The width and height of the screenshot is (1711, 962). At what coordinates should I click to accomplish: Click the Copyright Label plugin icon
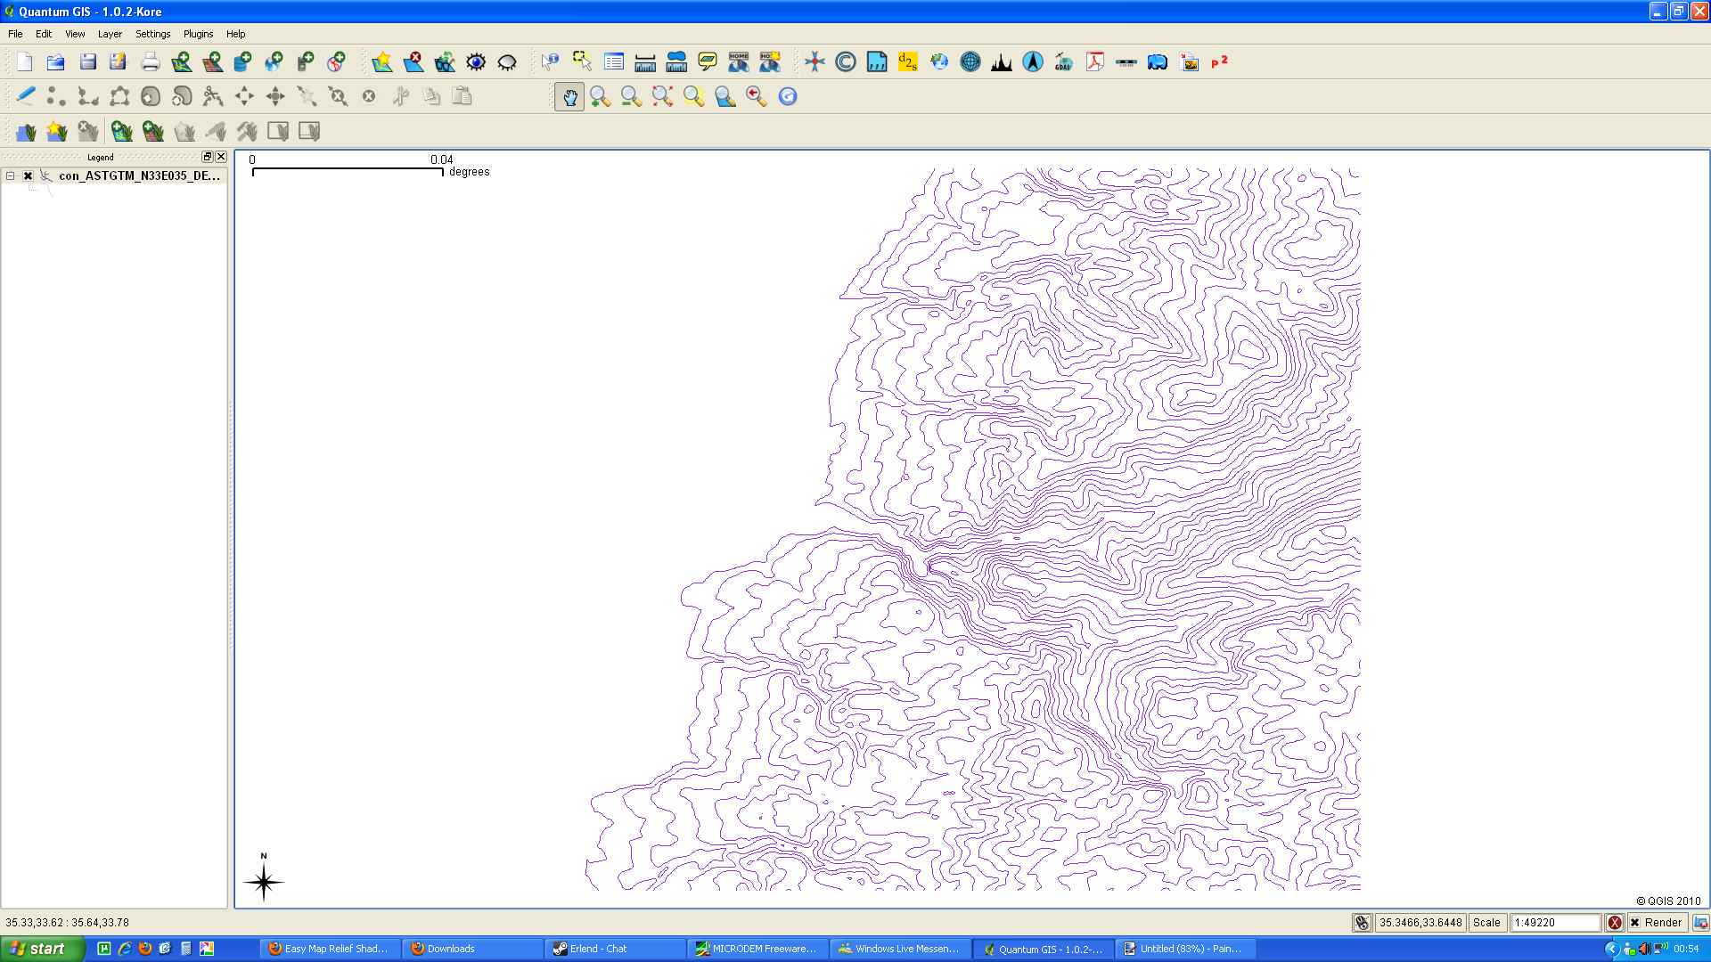point(846,61)
